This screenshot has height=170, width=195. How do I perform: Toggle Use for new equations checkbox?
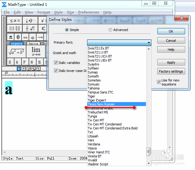pos(159,82)
